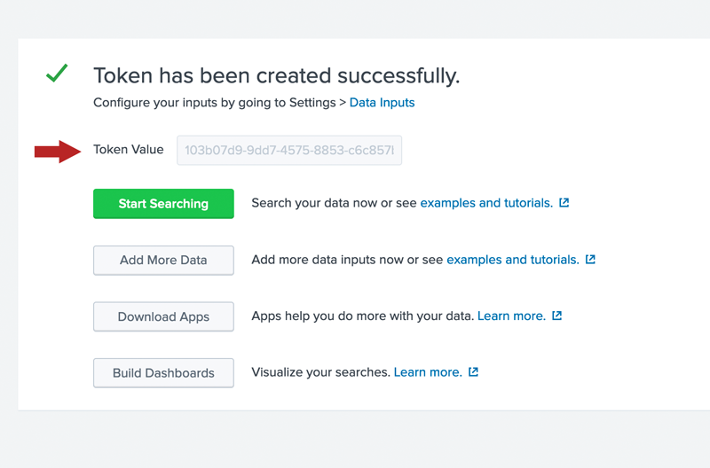Follow the Learn more link about apps
710x468 pixels.
[511, 316]
